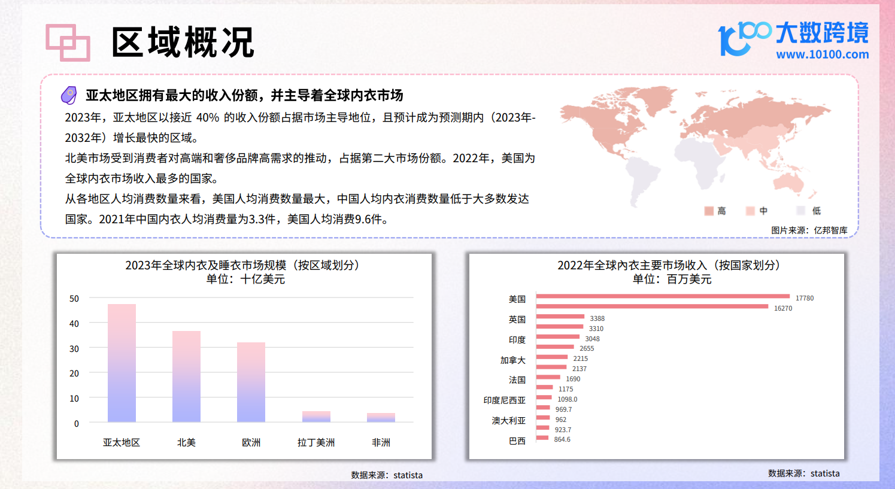This screenshot has width=895, height=489.
Task: Click the 亚太地区 bar in the column chart
Action: pos(122,363)
